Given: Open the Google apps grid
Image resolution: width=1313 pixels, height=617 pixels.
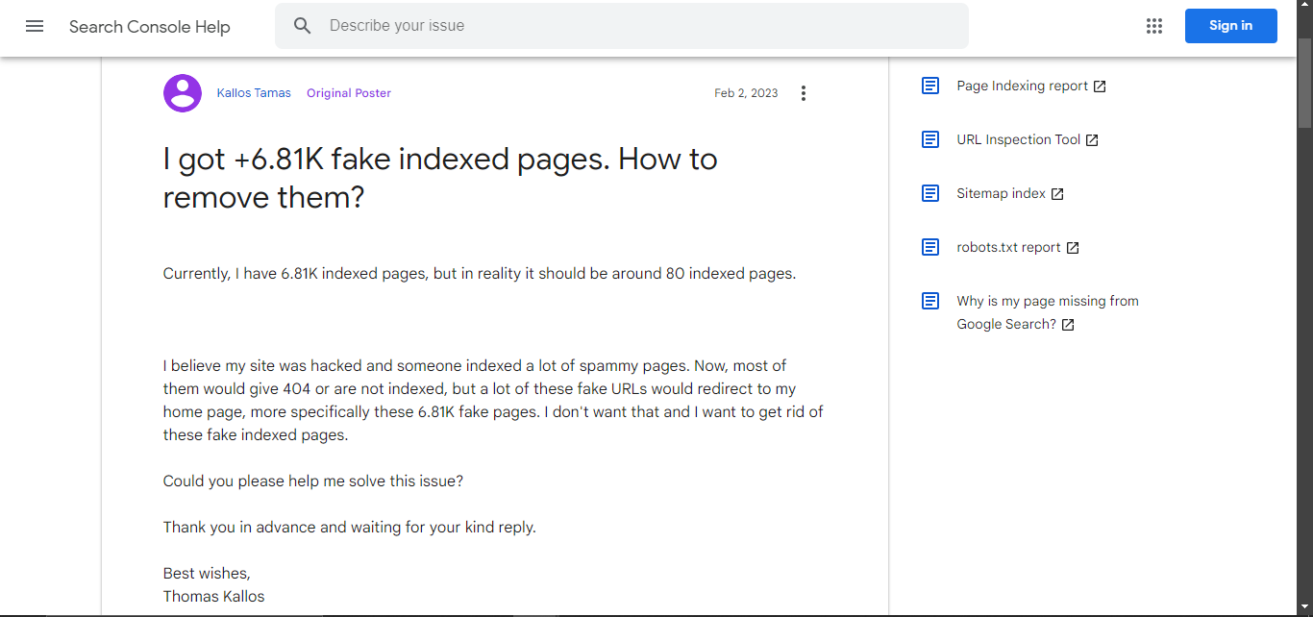Looking at the screenshot, I should click(1154, 26).
